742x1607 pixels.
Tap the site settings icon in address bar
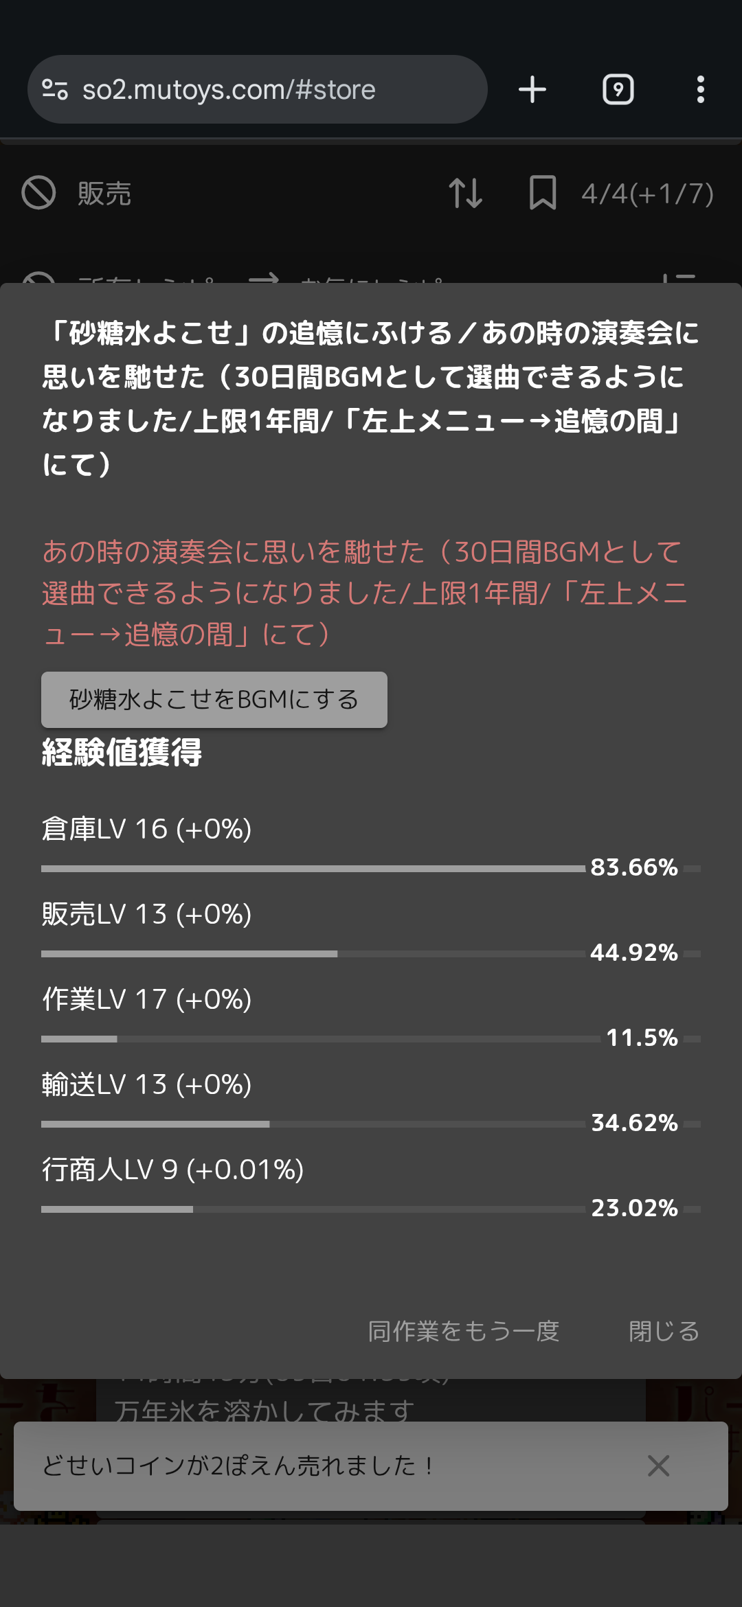(x=55, y=89)
